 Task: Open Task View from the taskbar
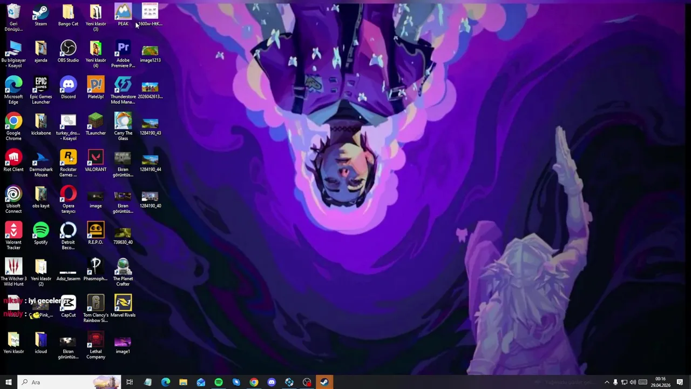[x=130, y=382]
